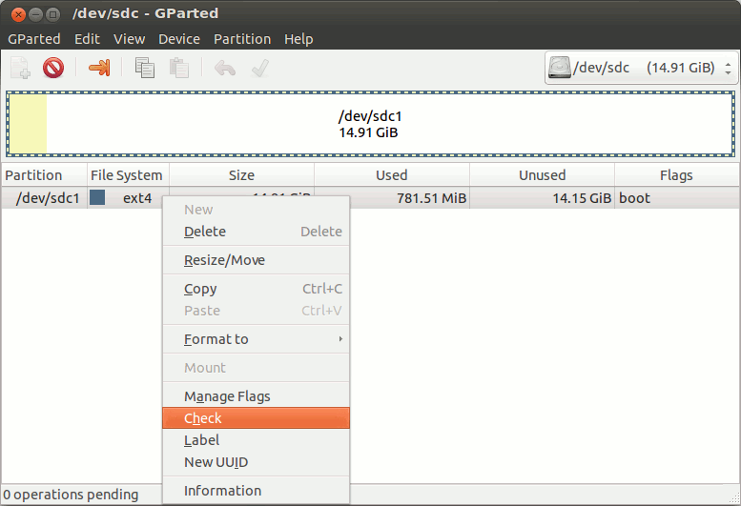741x506 pixels.
Task: Click the device selector up/down arrows
Action: point(728,69)
